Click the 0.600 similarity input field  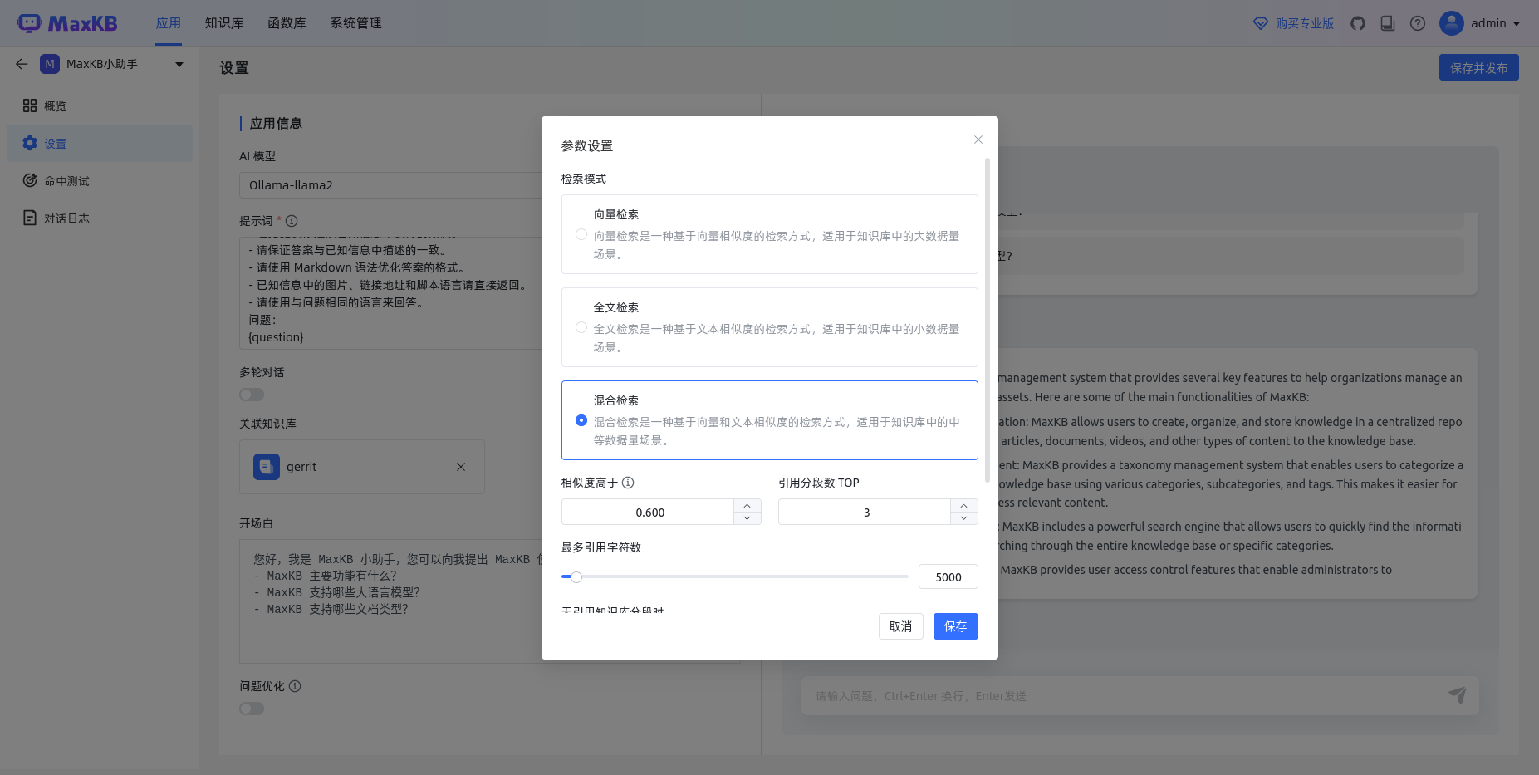click(649, 512)
